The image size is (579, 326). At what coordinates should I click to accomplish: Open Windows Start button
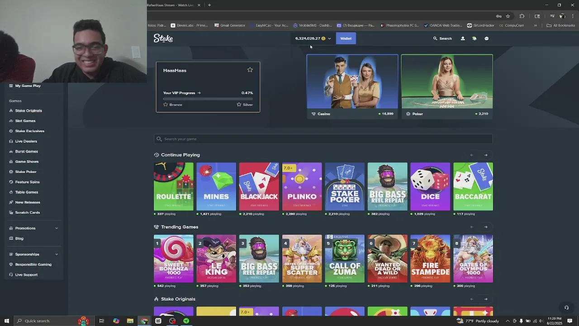click(x=6, y=321)
